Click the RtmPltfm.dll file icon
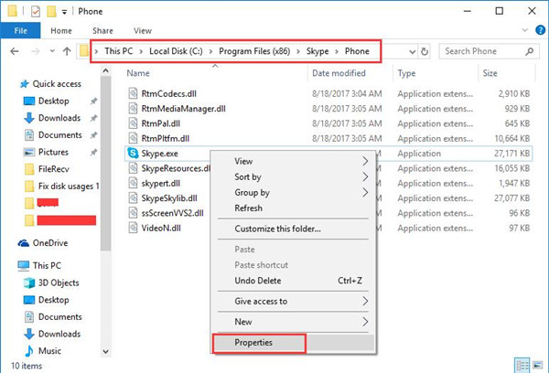The height and width of the screenshot is (373, 549). 133,138
